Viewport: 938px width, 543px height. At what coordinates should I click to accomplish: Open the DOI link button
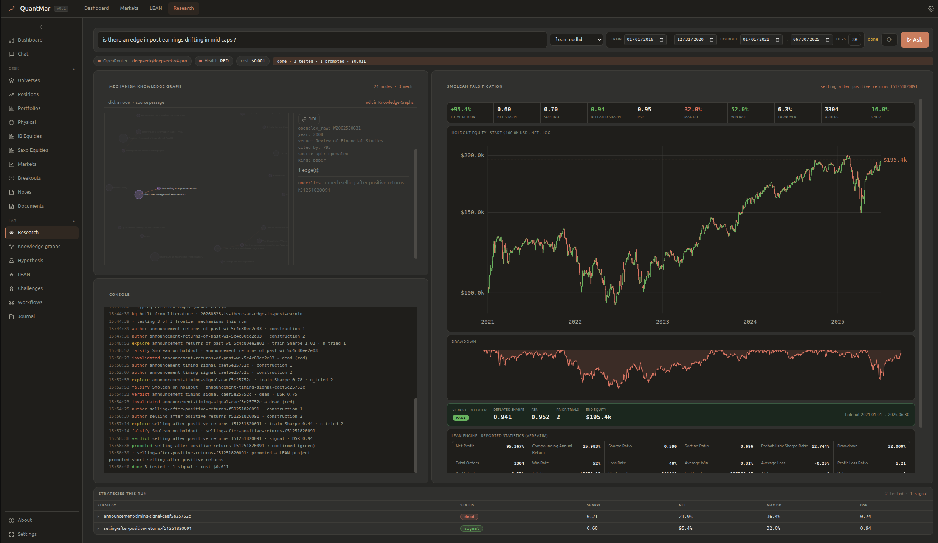[309, 119]
